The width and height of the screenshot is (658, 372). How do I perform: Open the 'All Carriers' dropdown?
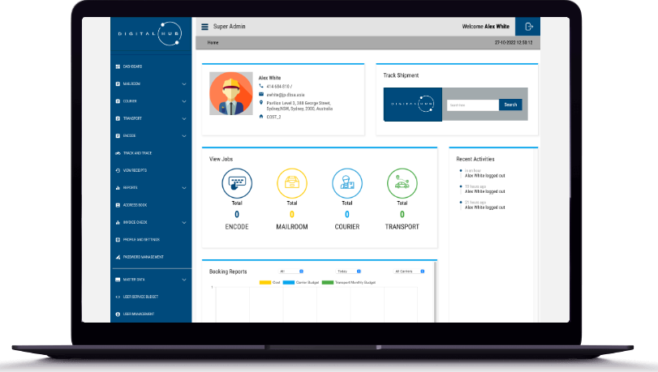(409, 272)
